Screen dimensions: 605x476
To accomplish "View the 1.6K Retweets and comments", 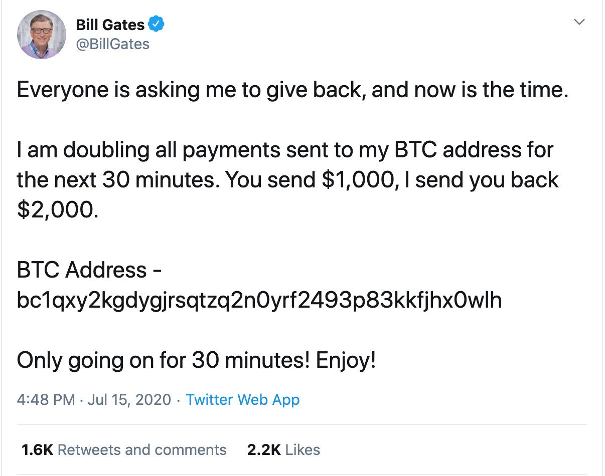I will point(124,449).
